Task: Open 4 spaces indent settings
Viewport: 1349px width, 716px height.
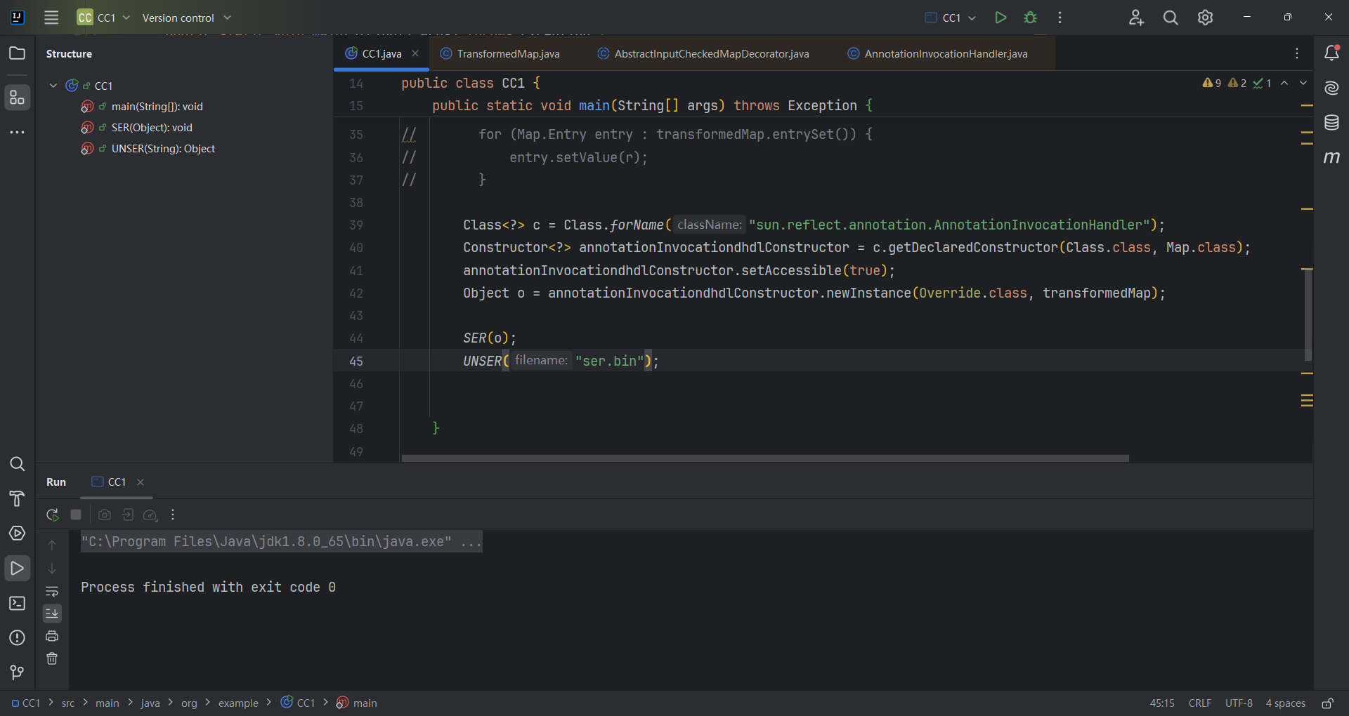Action: [1285, 703]
